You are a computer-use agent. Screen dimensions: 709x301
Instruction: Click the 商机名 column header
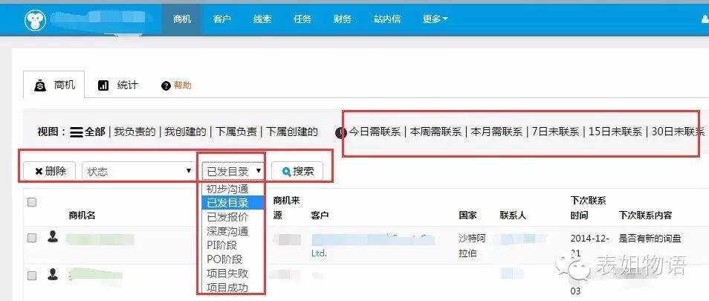tap(82, 216)
